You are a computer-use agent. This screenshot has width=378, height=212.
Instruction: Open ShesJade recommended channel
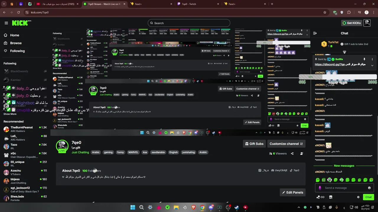click(x=25, y=198)
